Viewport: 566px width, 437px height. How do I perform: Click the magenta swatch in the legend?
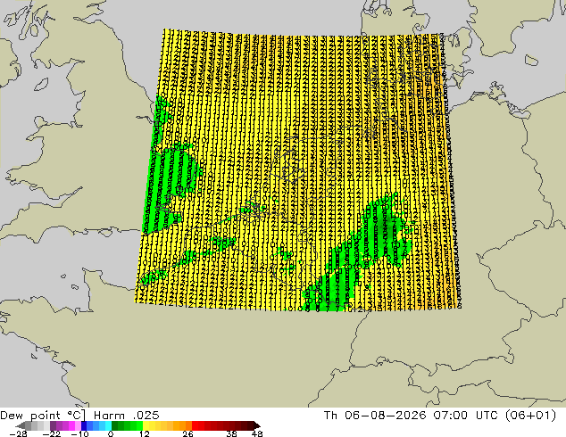71,425
